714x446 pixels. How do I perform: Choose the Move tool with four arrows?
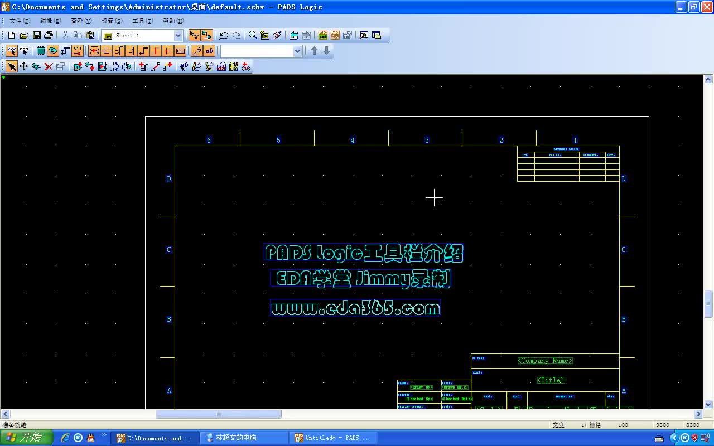[x=24, y=66]
